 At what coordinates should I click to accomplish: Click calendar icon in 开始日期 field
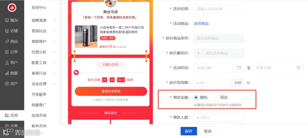(x=239, y=68)
